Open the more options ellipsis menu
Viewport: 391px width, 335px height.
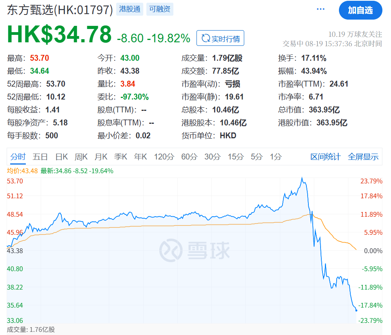point(320,9)
